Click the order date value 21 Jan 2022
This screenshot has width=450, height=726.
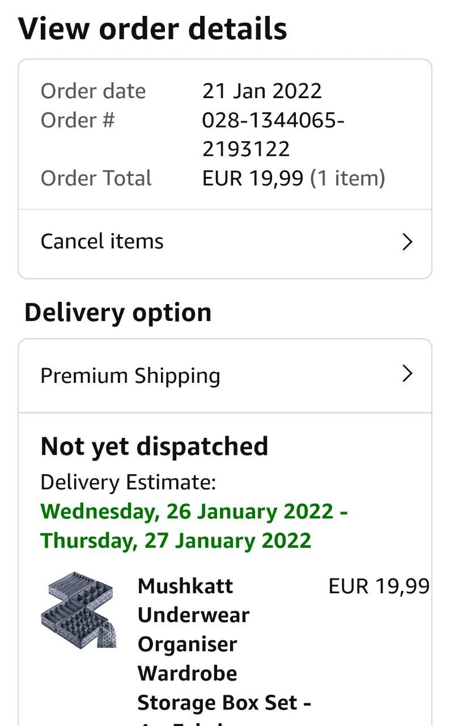[x=262, y=91]
